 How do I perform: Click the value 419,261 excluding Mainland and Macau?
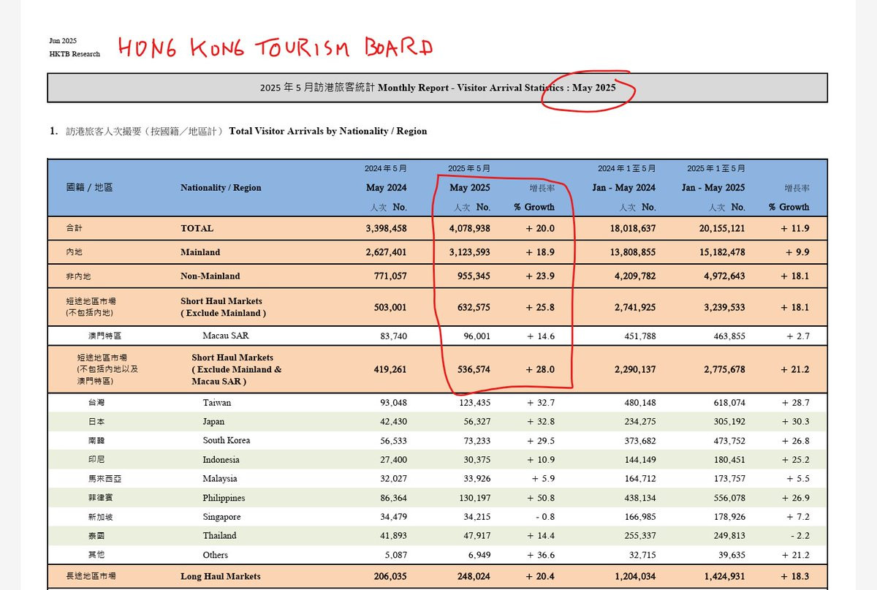pos(392,369)
